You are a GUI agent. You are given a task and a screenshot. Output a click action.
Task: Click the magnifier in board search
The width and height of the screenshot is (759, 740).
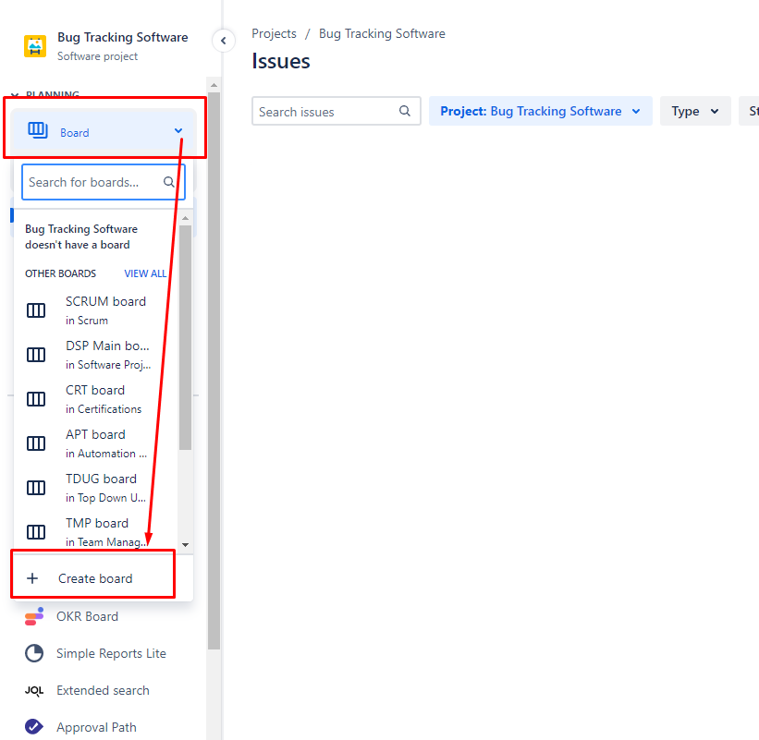[x=168, y=182]
